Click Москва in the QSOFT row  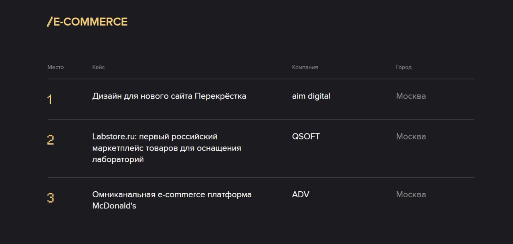(411, 137)
